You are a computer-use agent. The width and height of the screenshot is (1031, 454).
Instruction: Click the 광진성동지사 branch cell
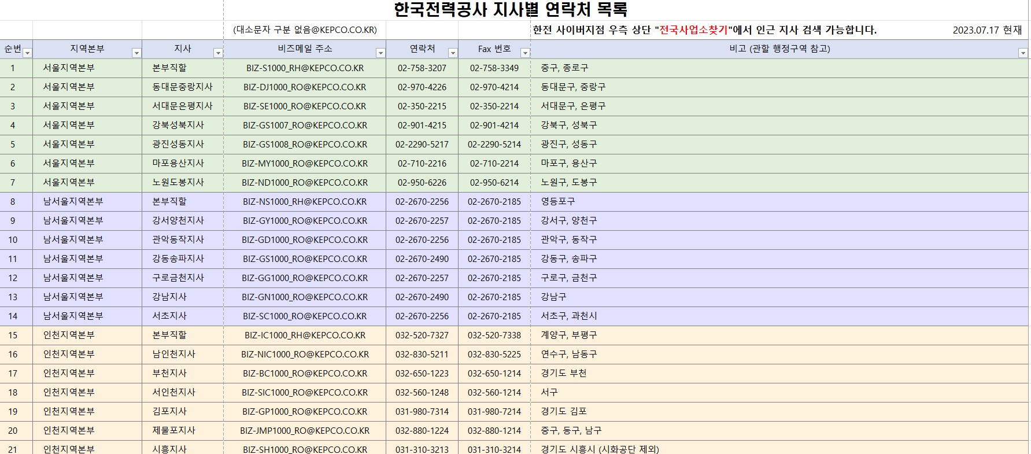(x=183, y=145)
